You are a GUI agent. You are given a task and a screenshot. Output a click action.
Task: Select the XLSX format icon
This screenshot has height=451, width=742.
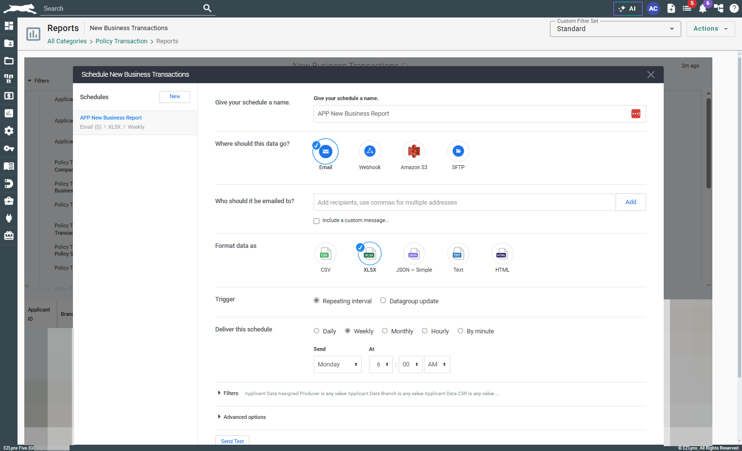click(x=370, y=254)
